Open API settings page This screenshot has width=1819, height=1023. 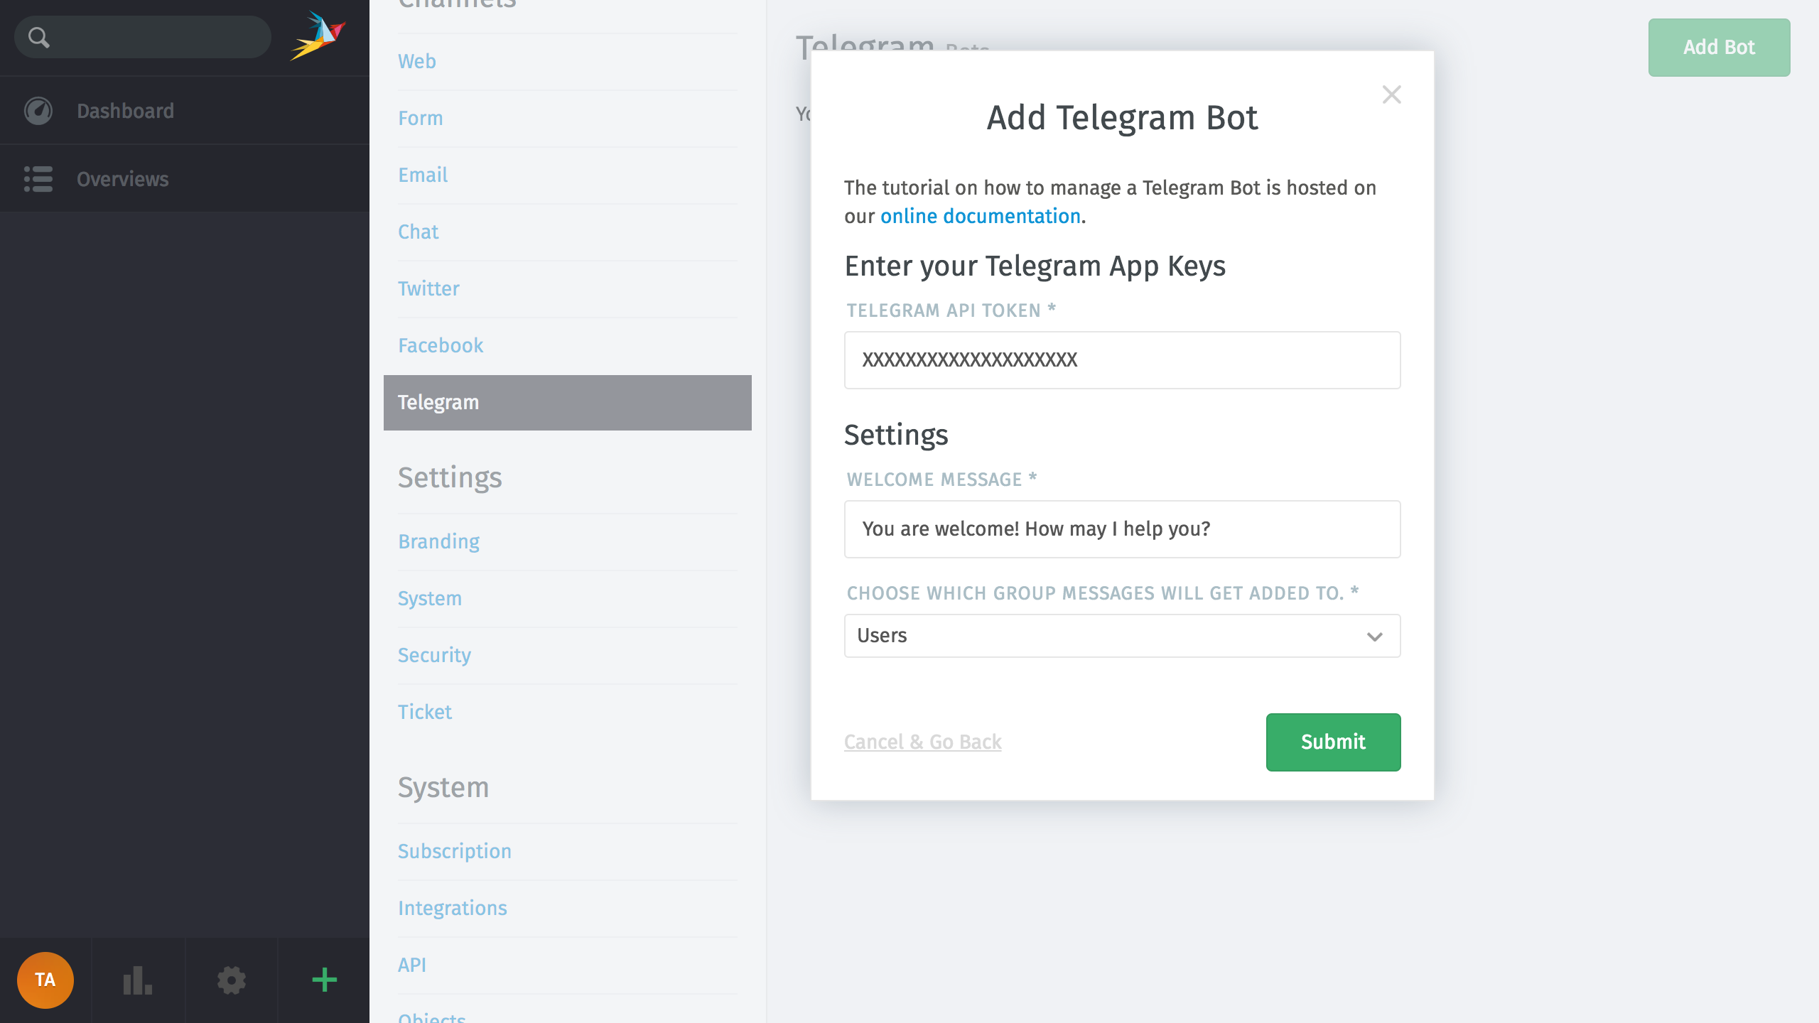tap(412, 965)
